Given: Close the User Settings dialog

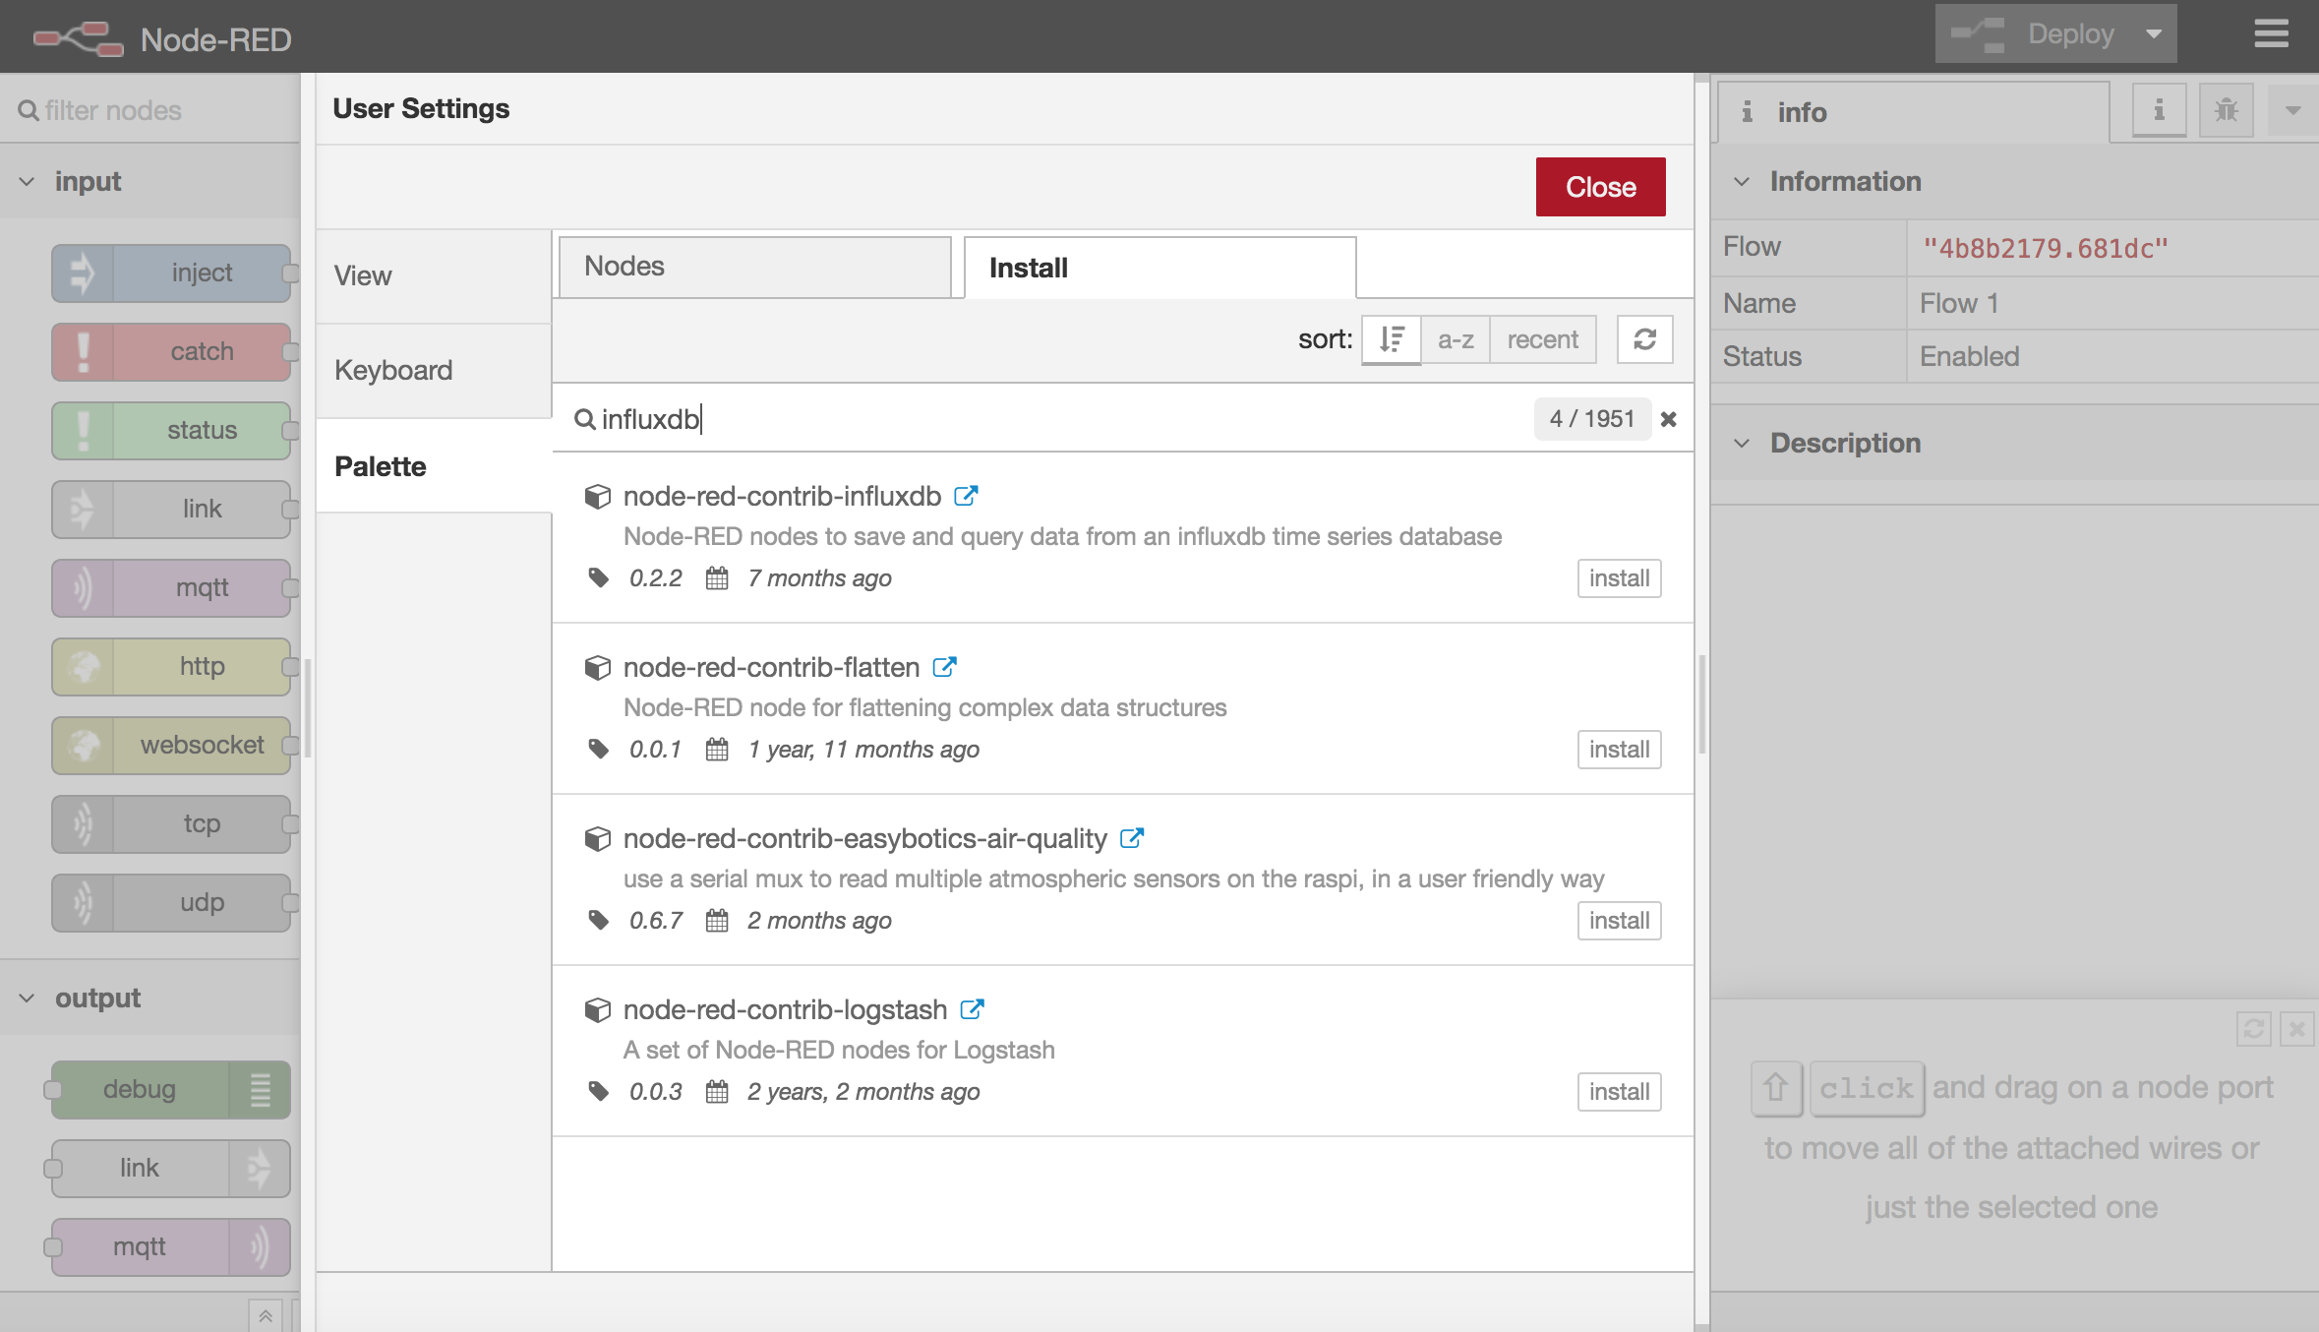Looking at the screenshot, I should 1600,187.
